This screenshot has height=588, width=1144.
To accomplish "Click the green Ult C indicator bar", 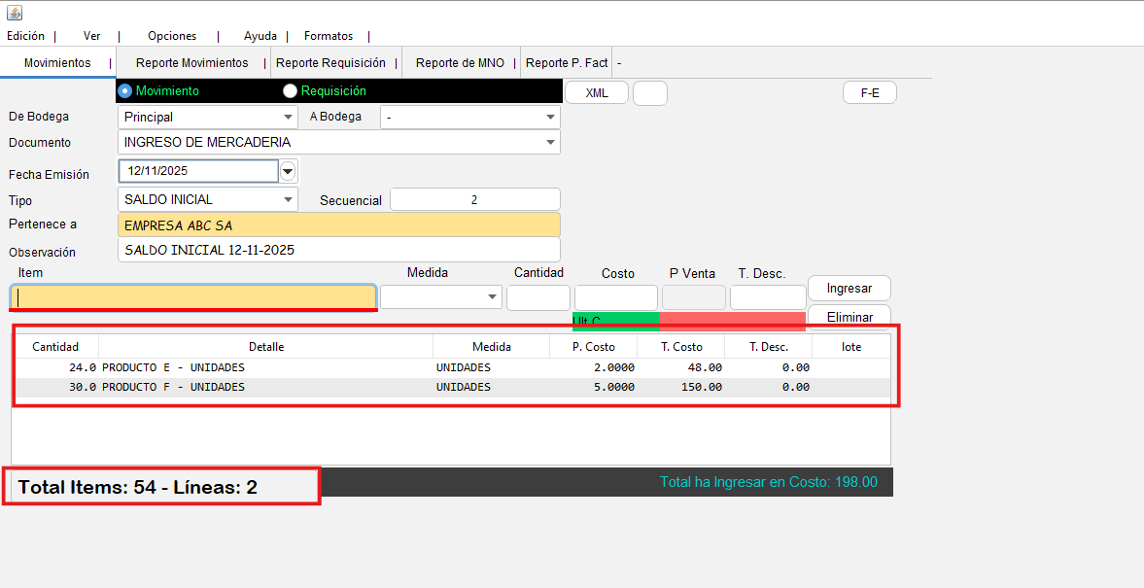I will tap(615, 319).
